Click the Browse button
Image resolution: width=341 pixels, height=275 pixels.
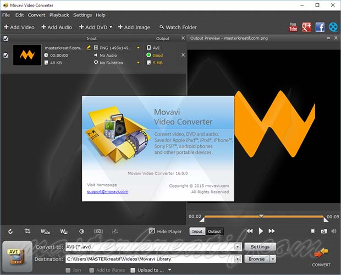[257, 259]
